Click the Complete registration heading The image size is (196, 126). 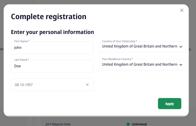(49, 16)
